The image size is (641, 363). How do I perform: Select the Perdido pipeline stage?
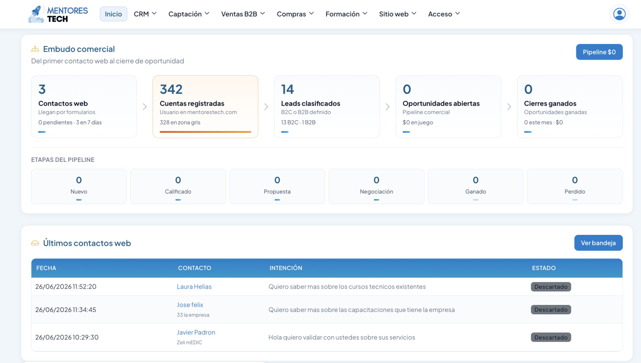pyautogui.click(x=575, y=187)
